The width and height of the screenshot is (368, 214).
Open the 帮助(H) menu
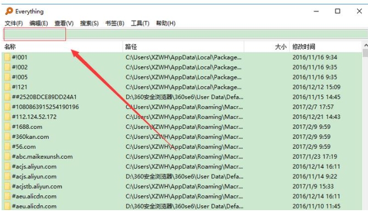166,24
